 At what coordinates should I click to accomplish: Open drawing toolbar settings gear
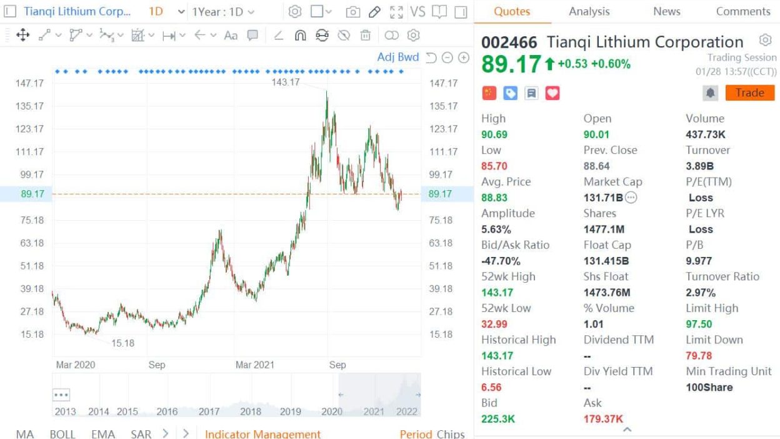(414, 36)
